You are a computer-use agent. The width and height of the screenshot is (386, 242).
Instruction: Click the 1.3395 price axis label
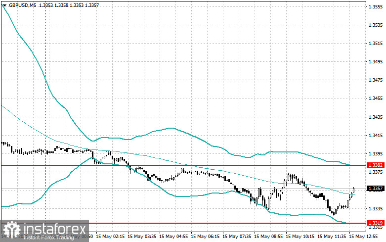coord(376,153)
